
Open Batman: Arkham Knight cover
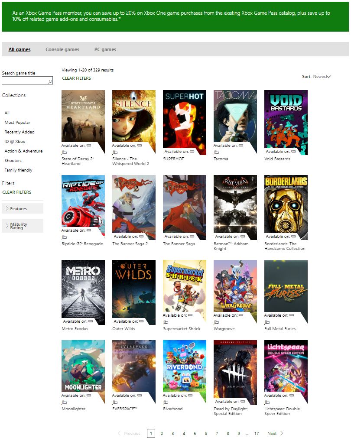tap(235, 207)
